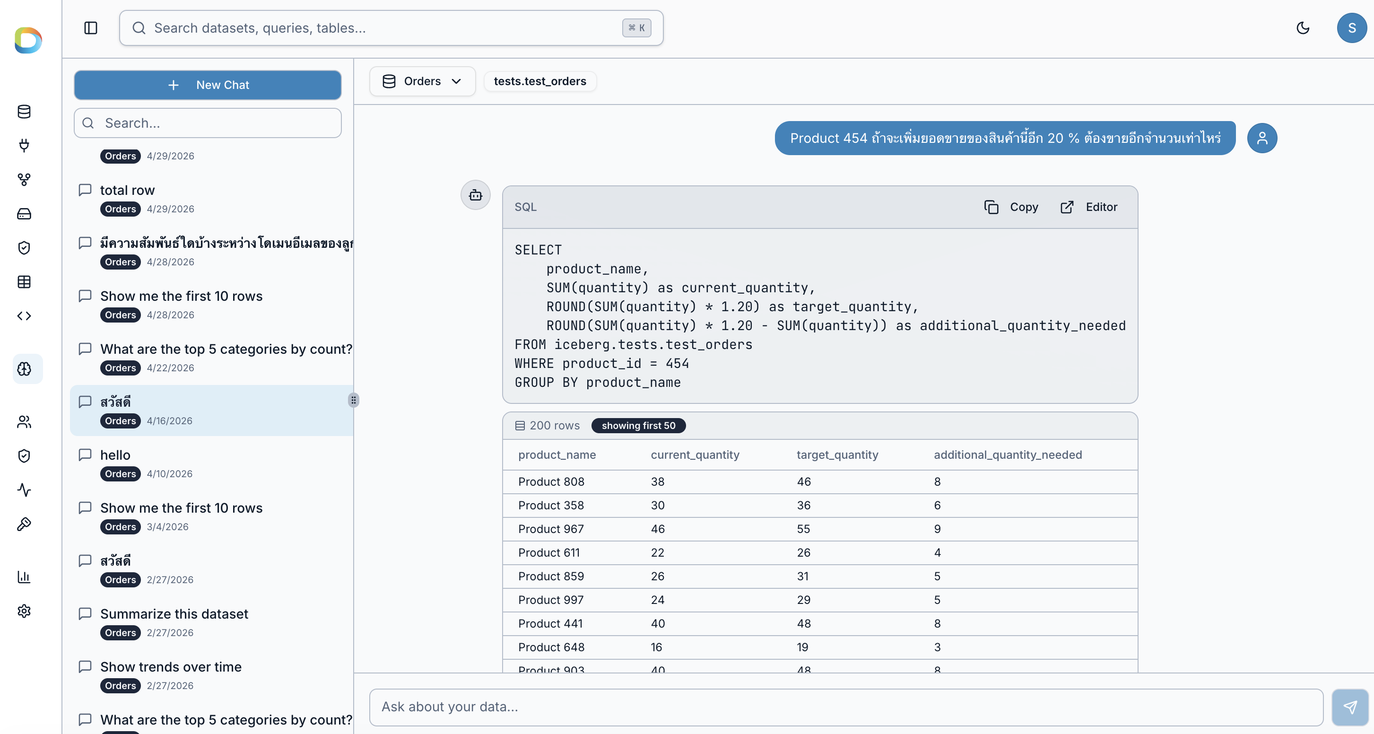The width and height of the screenshot is (1374, 734).
Task: Open the settings gear sidebar icon
Action: [x=24, y=611]
